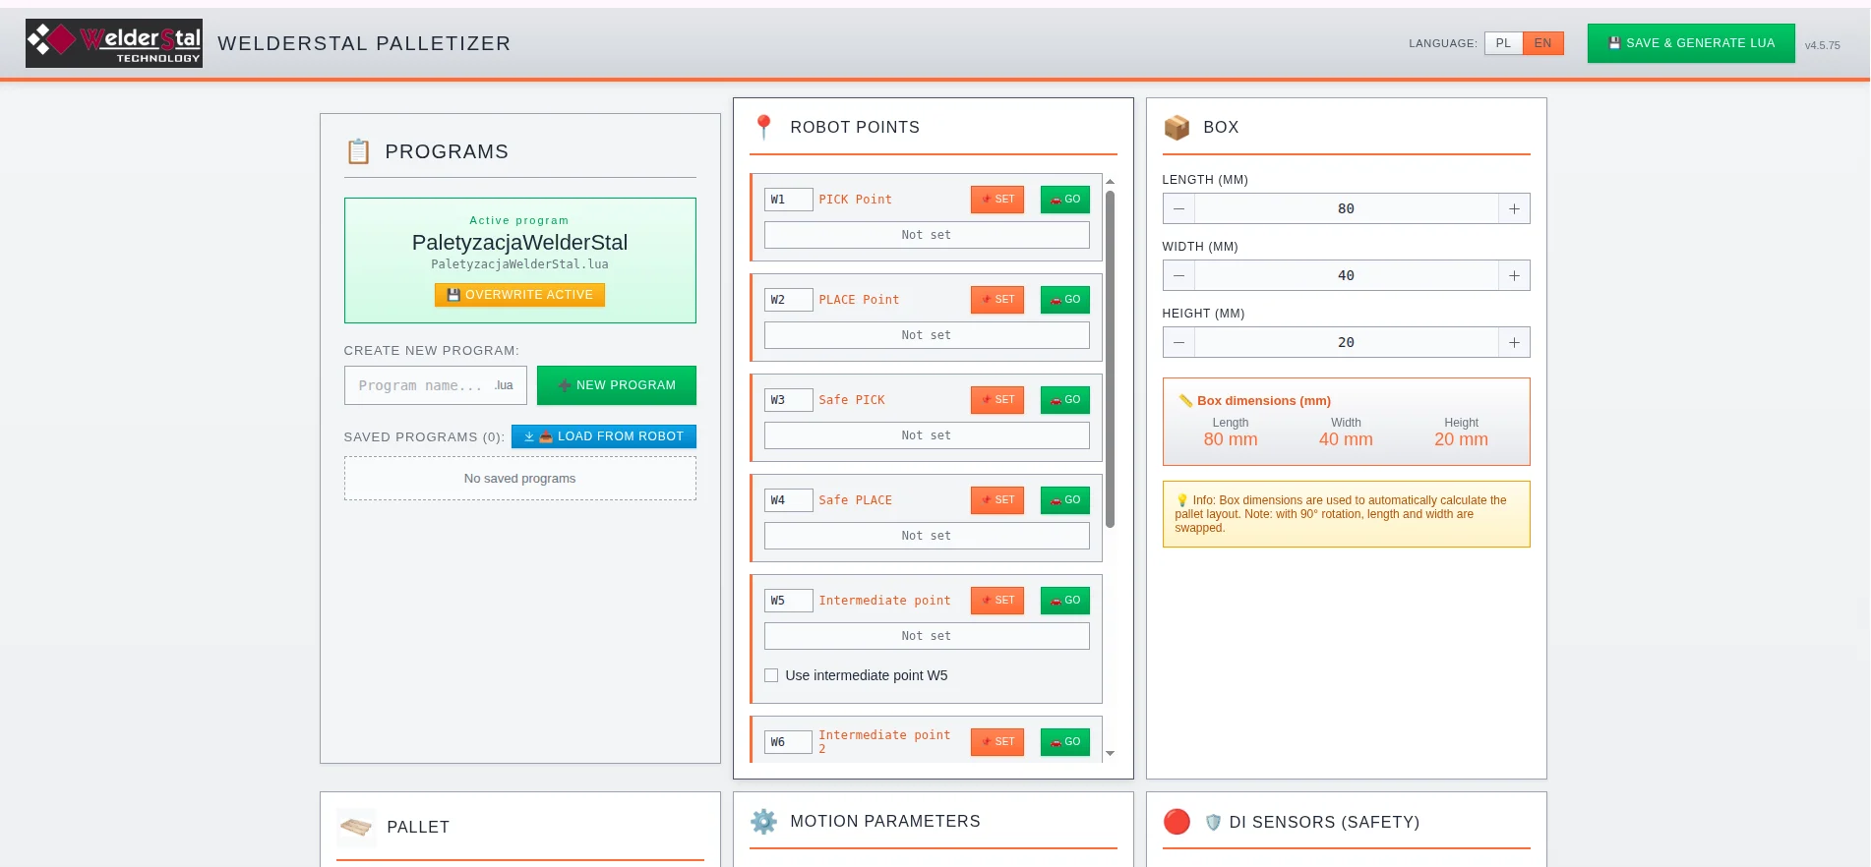
Task: Click the '80 mm' Length summary value
Action: pyautogui.click(x=1231, y=439)
